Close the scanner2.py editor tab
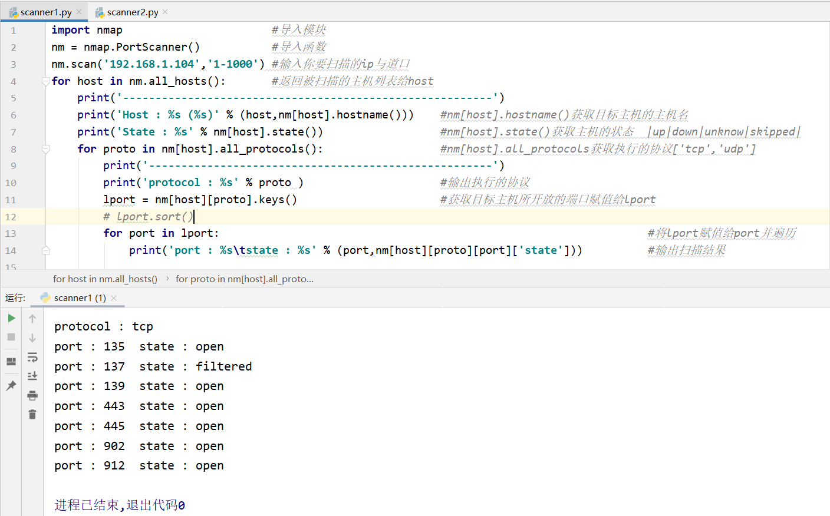 pos(165,12)
